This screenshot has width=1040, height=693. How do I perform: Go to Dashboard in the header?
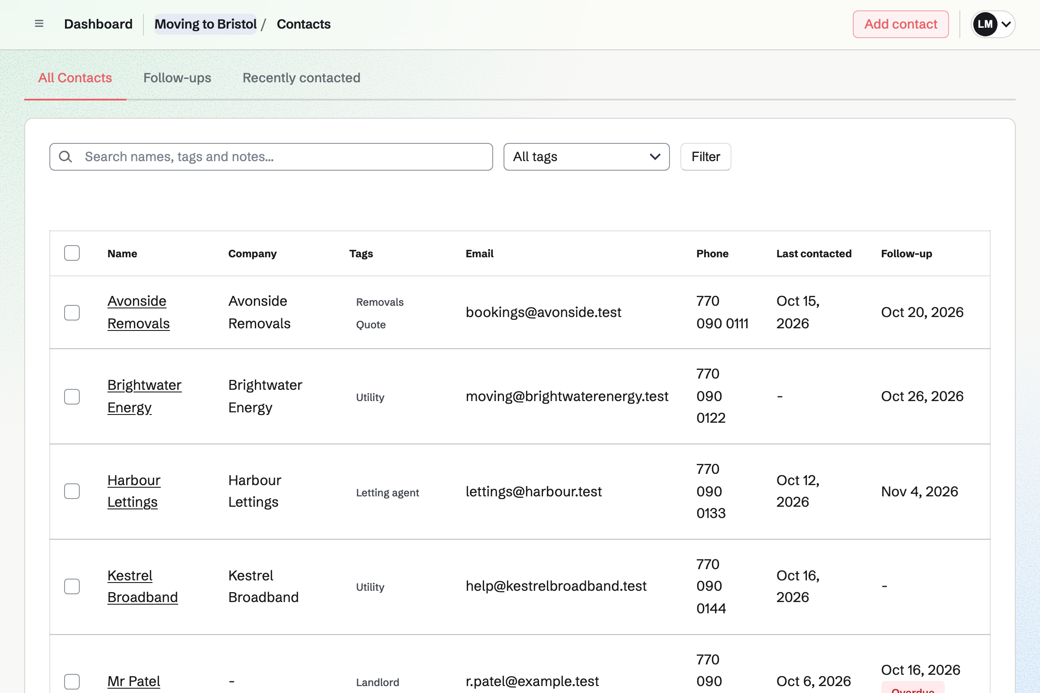(98, 24)
